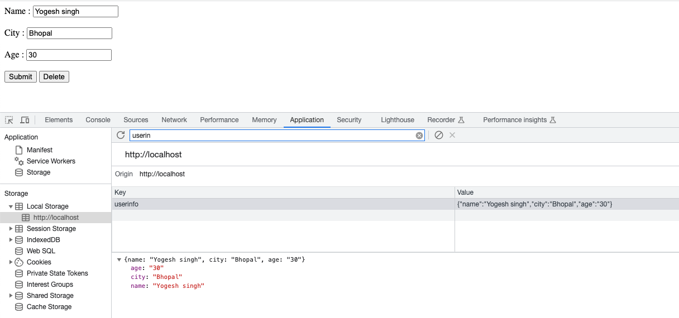Toggle the device toolbar icon
The width and height of the screenshot is (679, 318).
25,120
